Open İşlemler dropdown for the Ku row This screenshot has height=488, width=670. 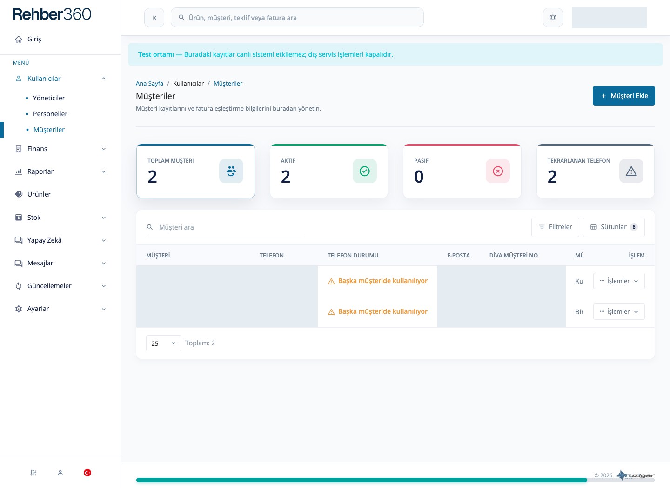click(x=619, y=281)
